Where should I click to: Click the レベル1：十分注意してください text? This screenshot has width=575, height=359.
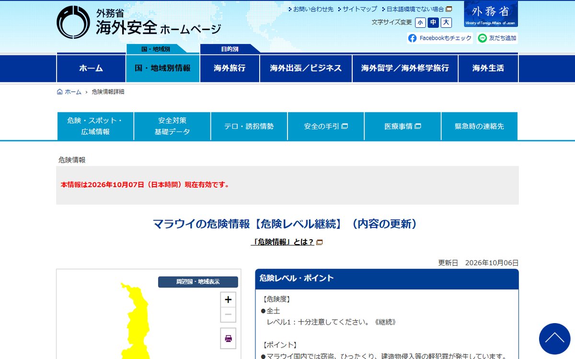[331, 322]
